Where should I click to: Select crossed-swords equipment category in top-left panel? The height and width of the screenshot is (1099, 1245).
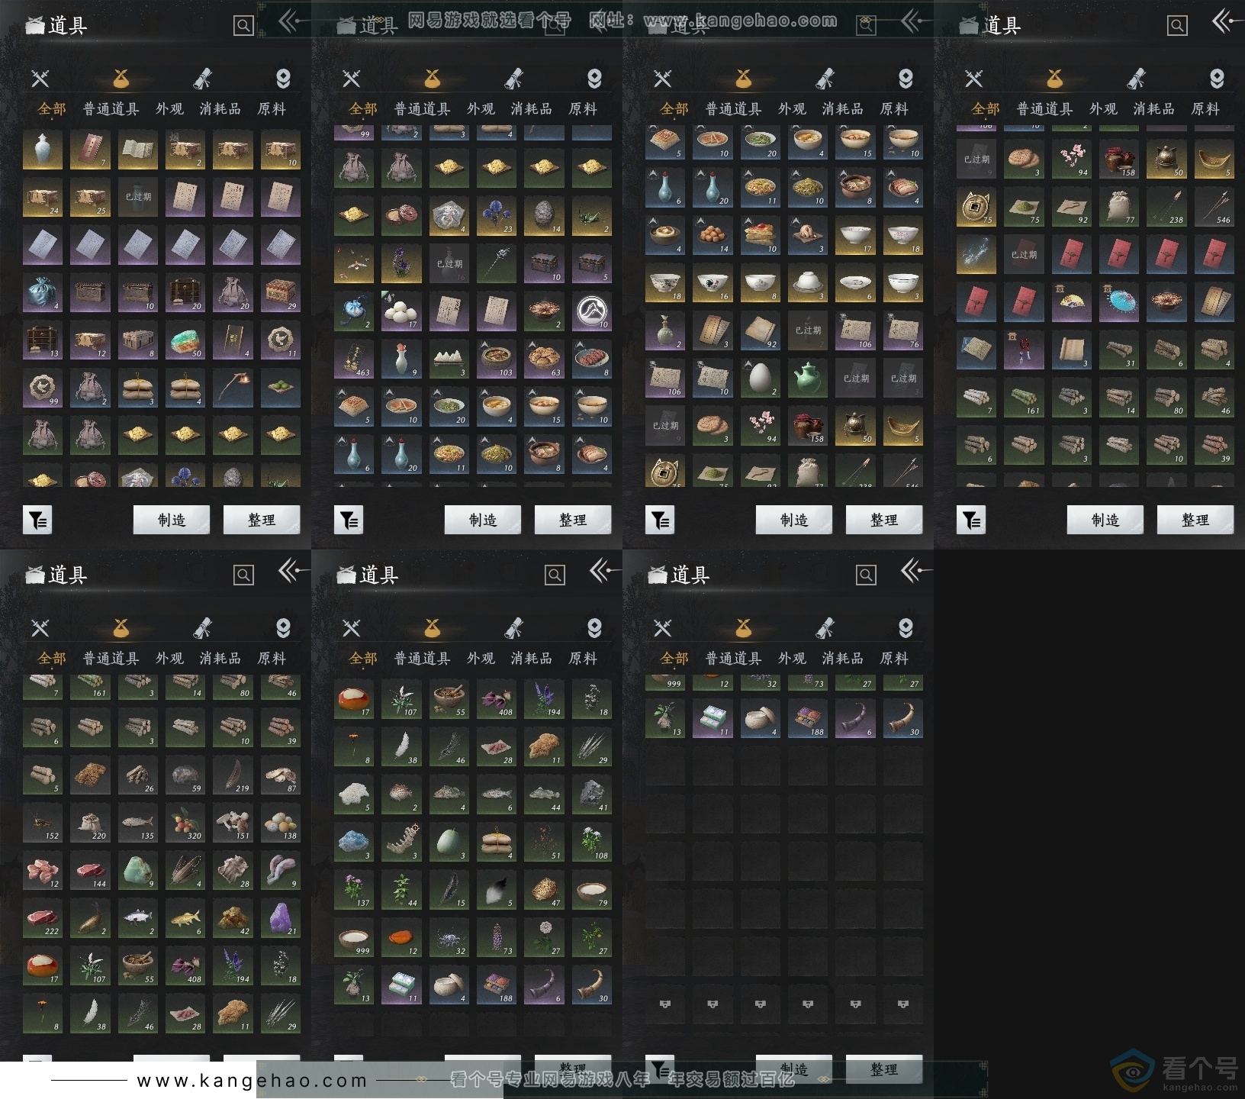pyautogui.click(x=40, y=78)
